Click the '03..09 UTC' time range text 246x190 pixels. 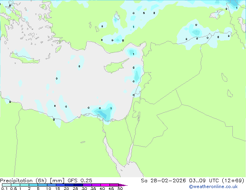[x=204, y=181]
